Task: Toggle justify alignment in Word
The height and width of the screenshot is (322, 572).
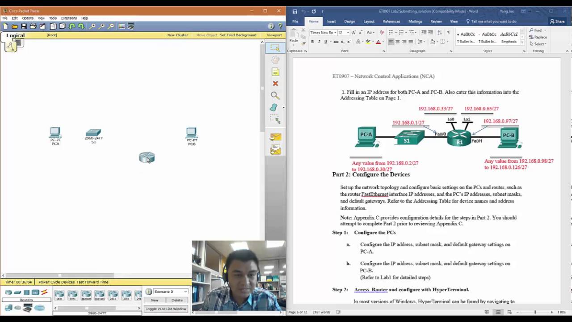Action: pyautogui.click(x=410, y=42)
